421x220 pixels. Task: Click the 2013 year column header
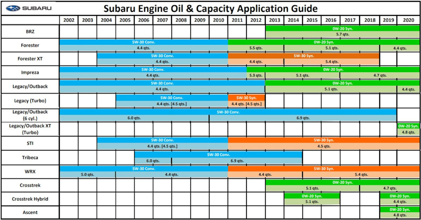pos(275,20)
